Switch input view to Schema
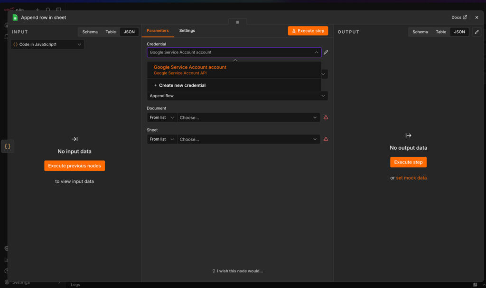Viewport: 486px width, 288px height. coord(90,32)
